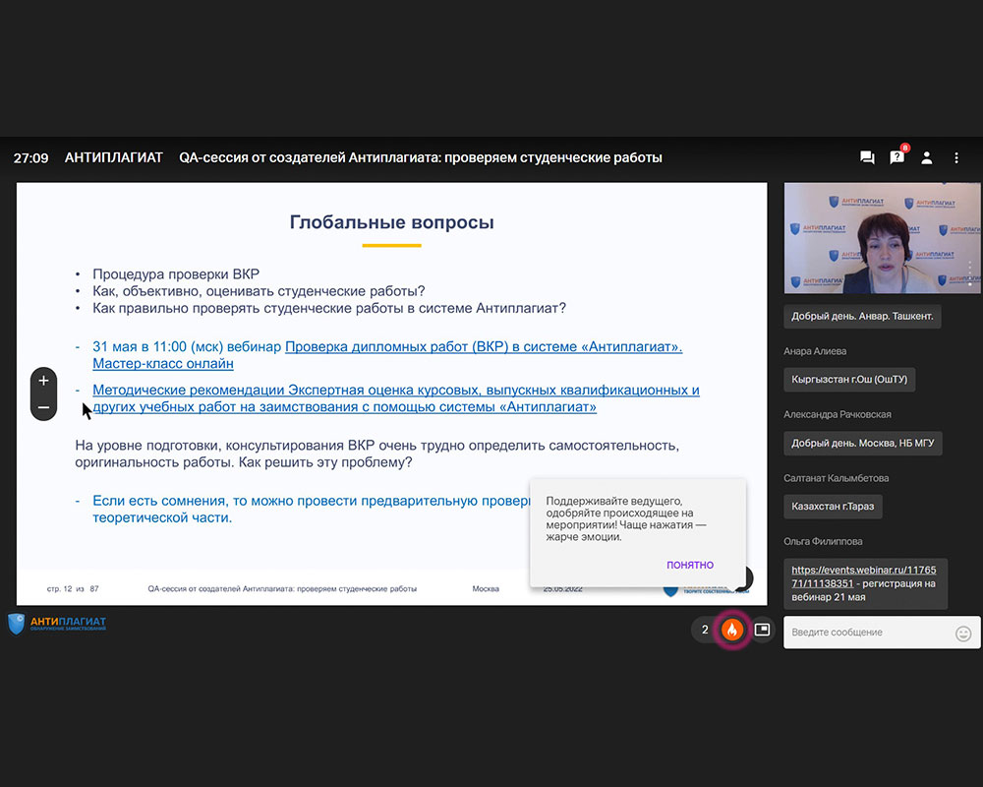
Task: Zoom in on the slide with plus
Action: point(43,381)
